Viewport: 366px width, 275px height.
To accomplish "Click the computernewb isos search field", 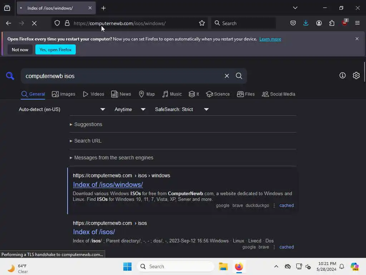I will (122, 76).
